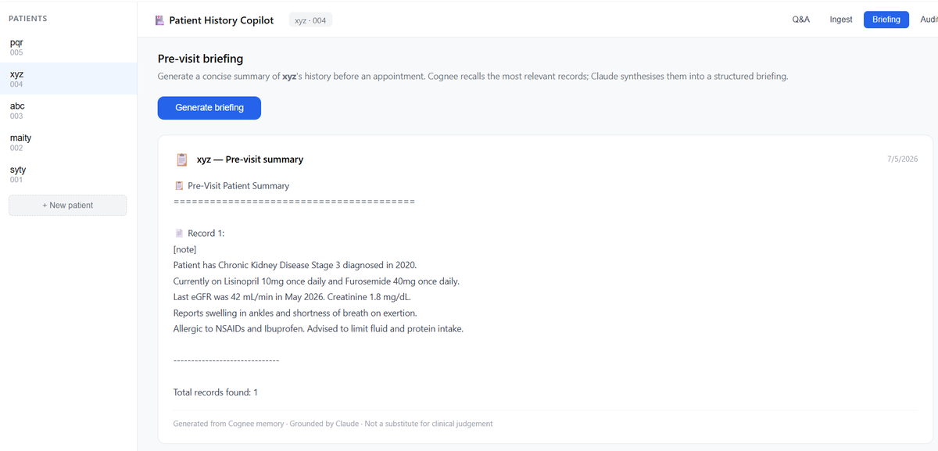Viewport: 938px width, 451px height.
Task: Click the PATIENTS sidebar heading
Action: [27, 18]
